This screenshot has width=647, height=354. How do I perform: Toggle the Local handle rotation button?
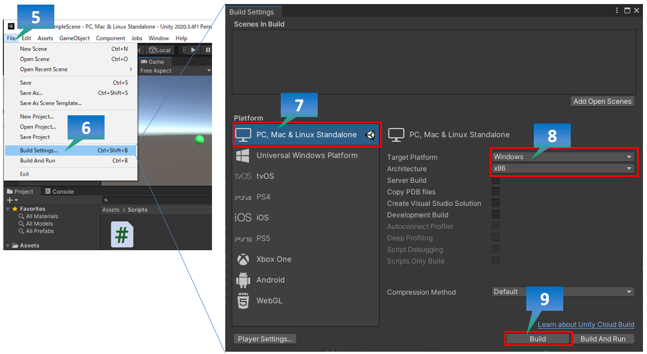click(x=159, y=50)
